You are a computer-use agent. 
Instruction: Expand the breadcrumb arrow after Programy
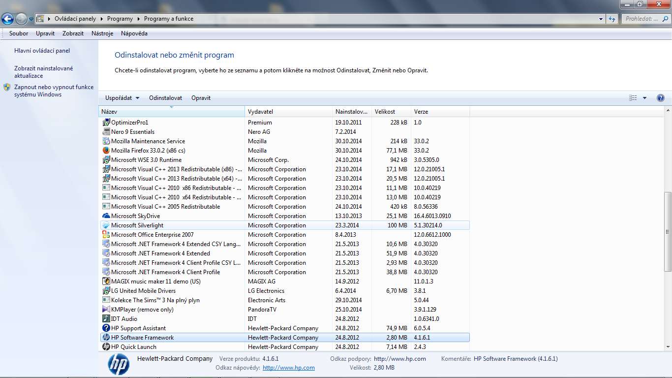pos(138,19)
